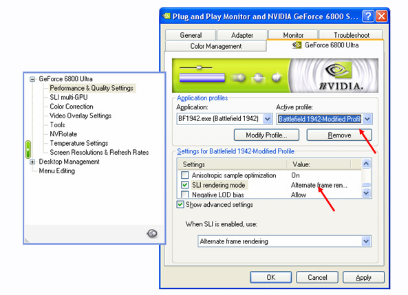Click the Modify Profile button

pyautogui.click(x=266, y=135)
